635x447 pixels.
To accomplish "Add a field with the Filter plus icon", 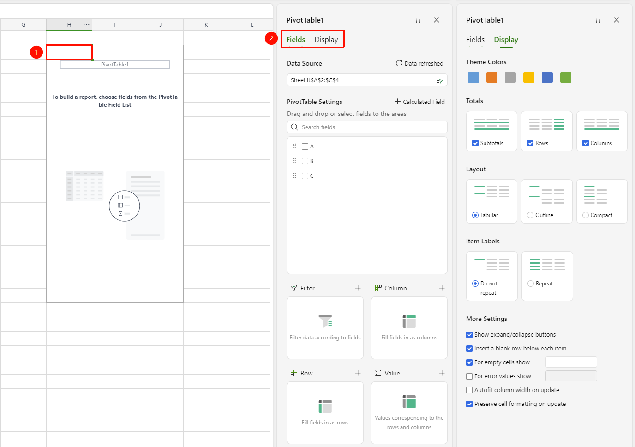I will (358, 288).
